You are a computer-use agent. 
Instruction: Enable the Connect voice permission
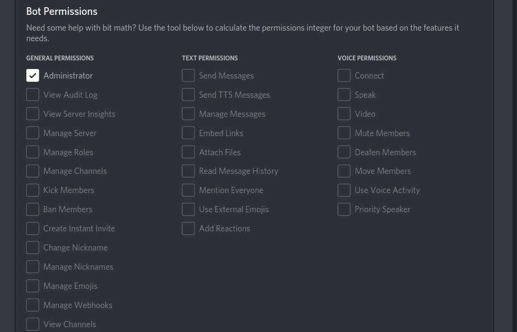coord(344,76)
